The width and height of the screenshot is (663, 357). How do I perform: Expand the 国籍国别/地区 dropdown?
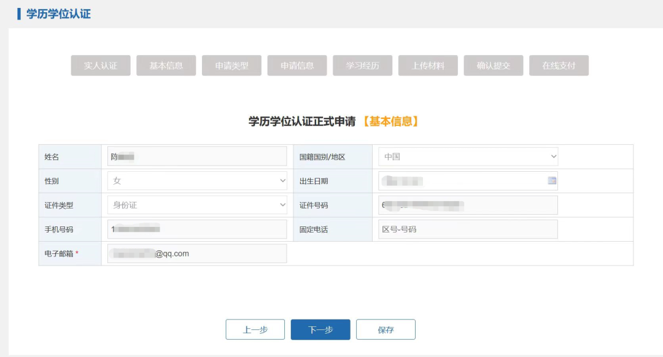pyautogui.click(x=553, y=156)
